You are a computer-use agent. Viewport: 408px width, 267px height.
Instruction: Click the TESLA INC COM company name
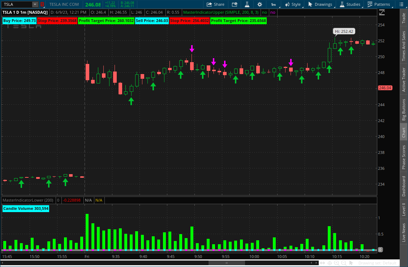64,4
